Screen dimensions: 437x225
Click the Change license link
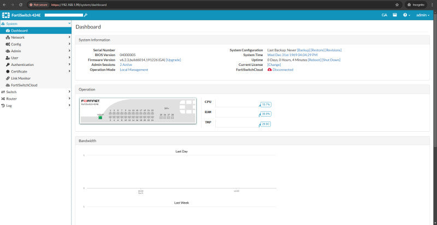tap(274, 65)
